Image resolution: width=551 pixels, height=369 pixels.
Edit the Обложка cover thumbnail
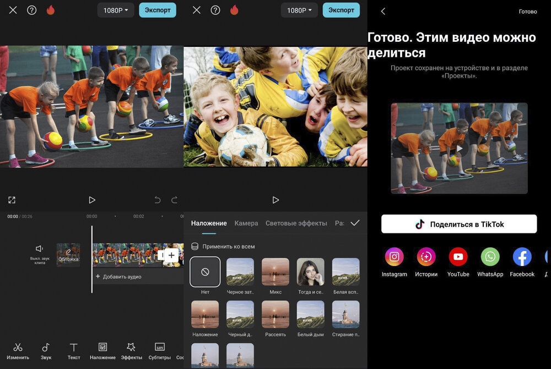[x=68, y=255]
